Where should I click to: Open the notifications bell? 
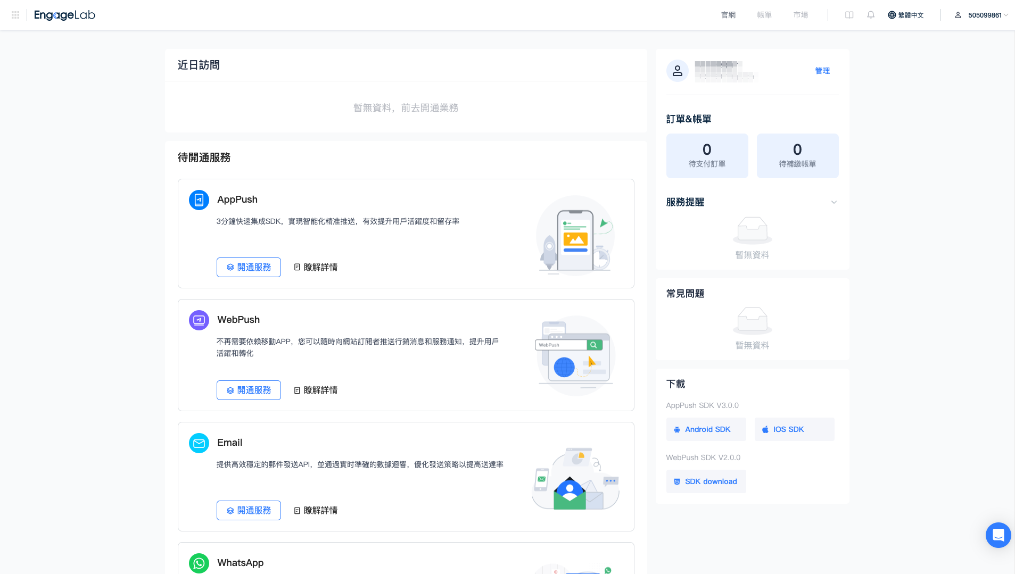[871, 15]
